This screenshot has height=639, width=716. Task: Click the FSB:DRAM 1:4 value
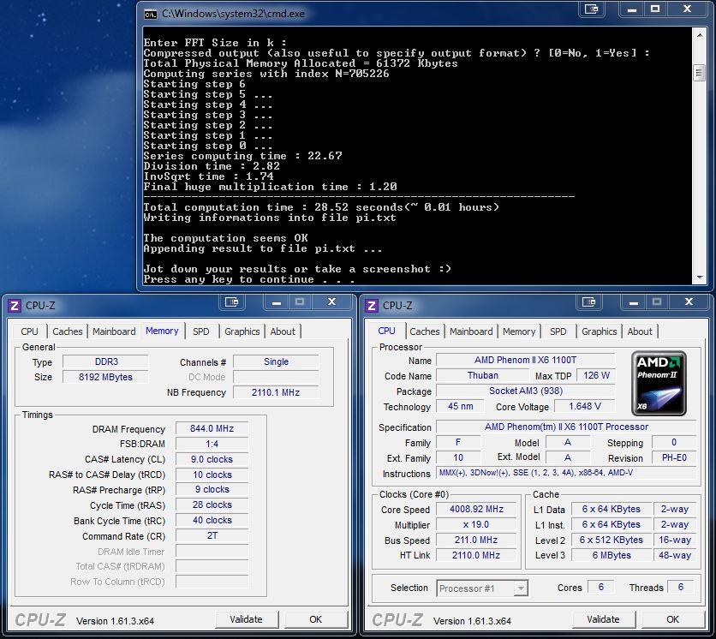click(212, 444)
